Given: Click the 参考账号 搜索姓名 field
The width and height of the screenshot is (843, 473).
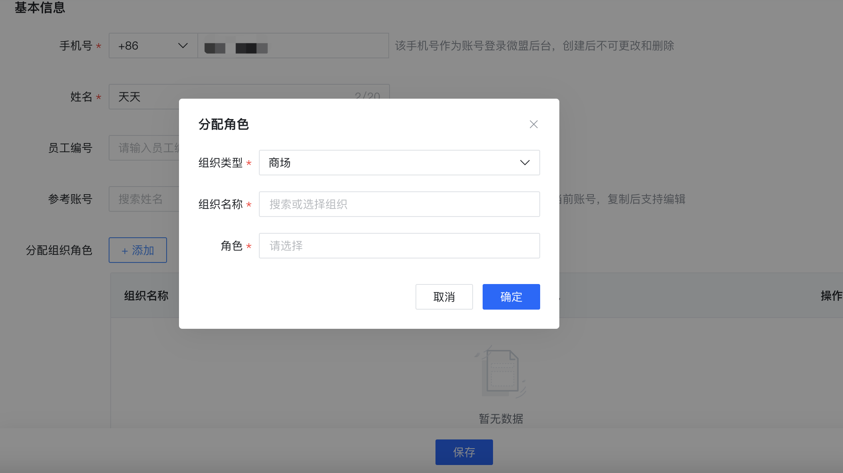Looking at the screenshot, I should pos(144,199).
